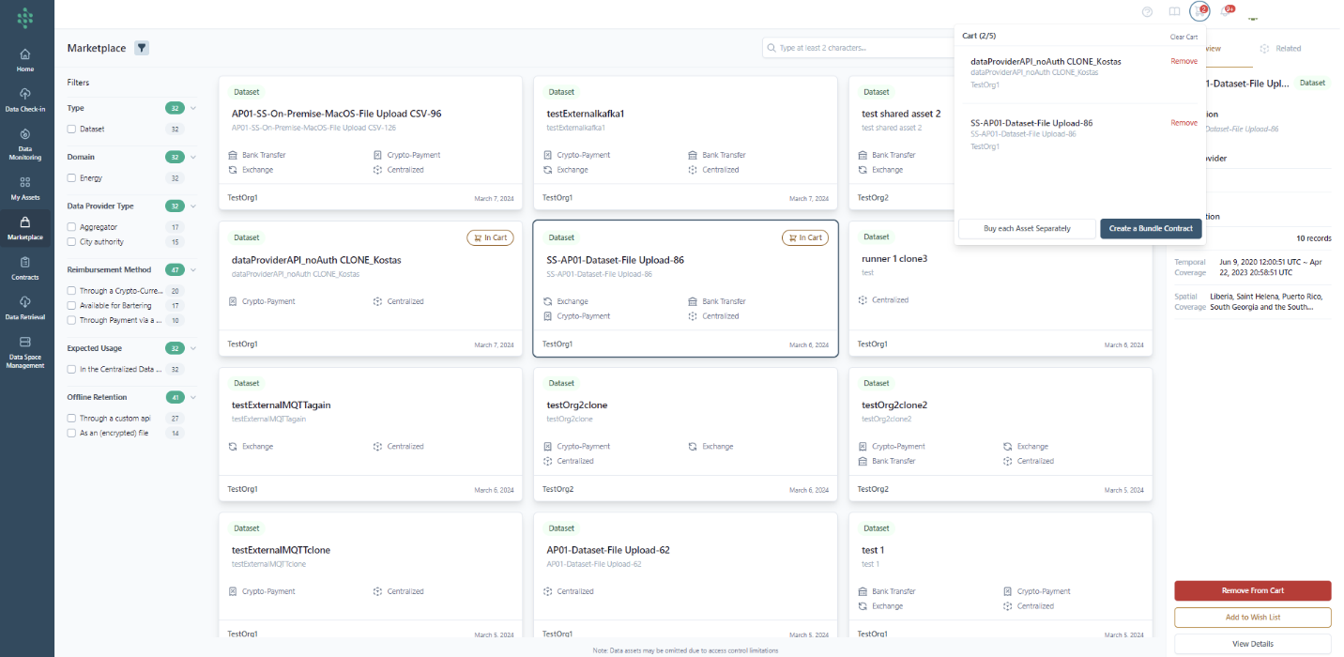This screenshot has width=1344, height=657.
Task: Open the My Assets section
Action: coord(25,188)
